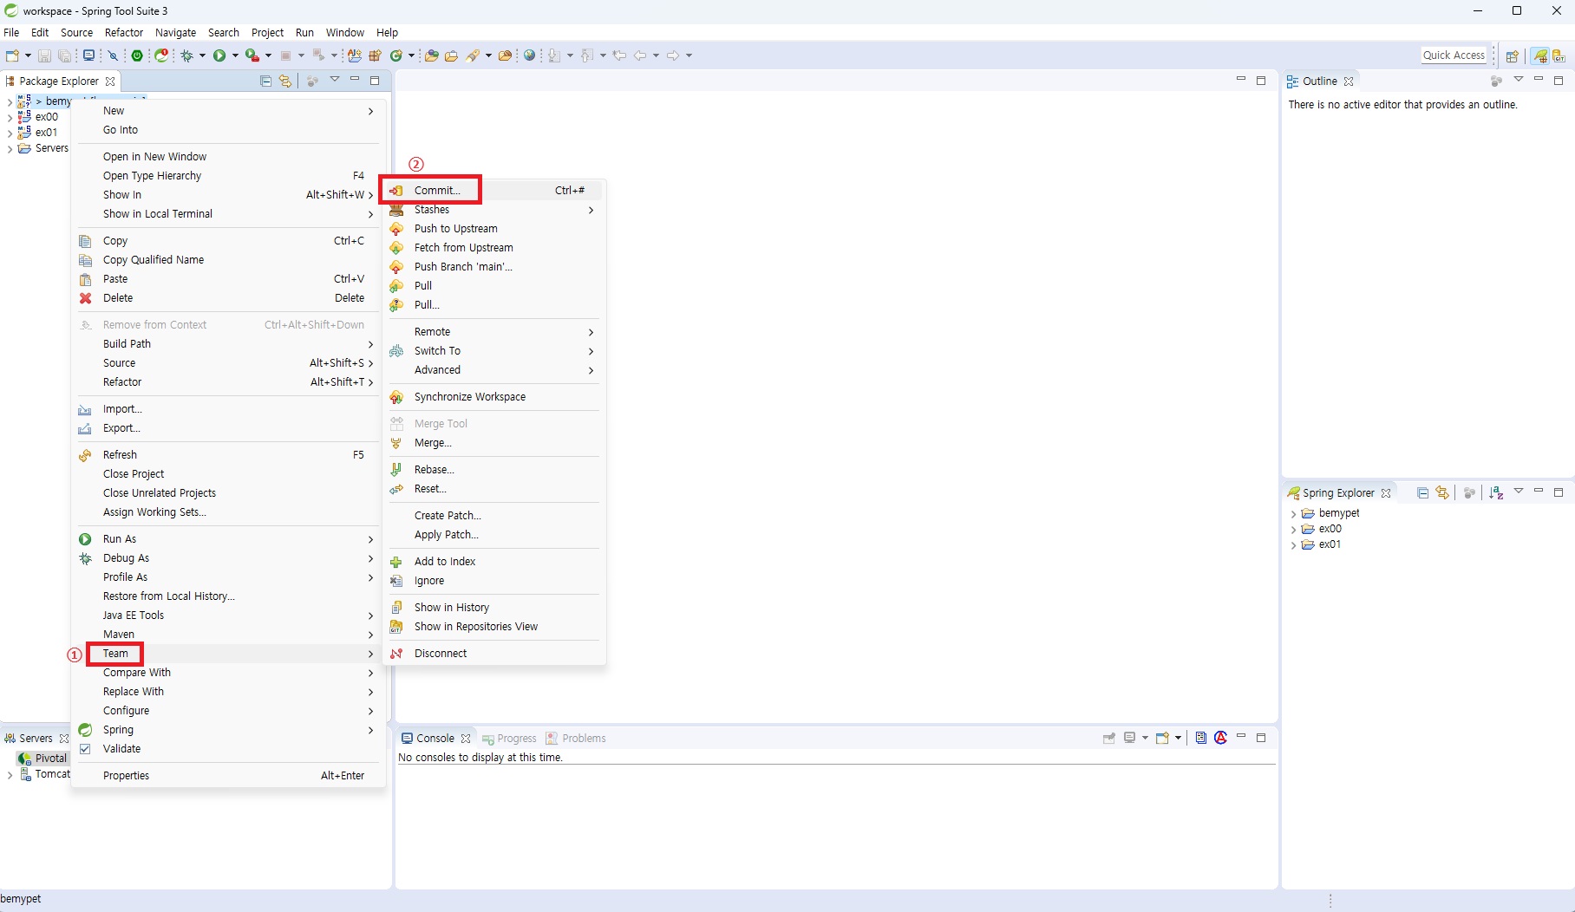Click Add to Index menu item
Image resolution: width=1575 pixels, height=912 pixels.
click(x=494, y=562)
